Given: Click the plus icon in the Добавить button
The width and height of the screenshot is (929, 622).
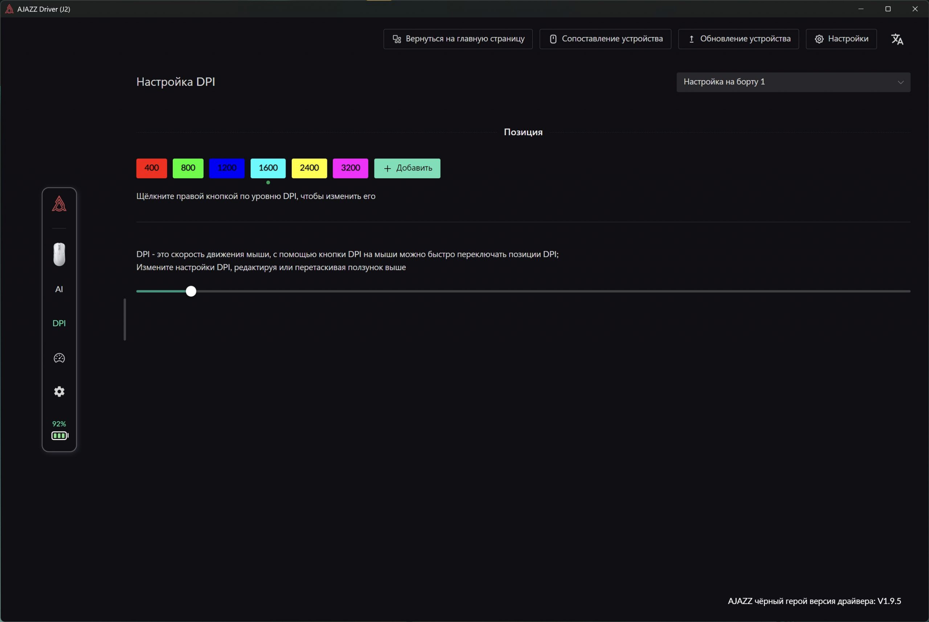Looking at the screenshot, I should pos(388,168).
